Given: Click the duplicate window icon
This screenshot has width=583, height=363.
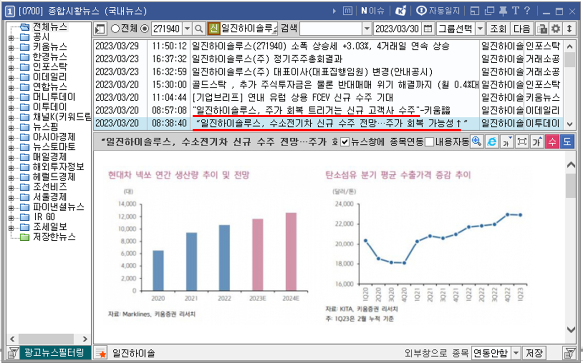Looking at the screenshot, I should [x=489, y=11].
